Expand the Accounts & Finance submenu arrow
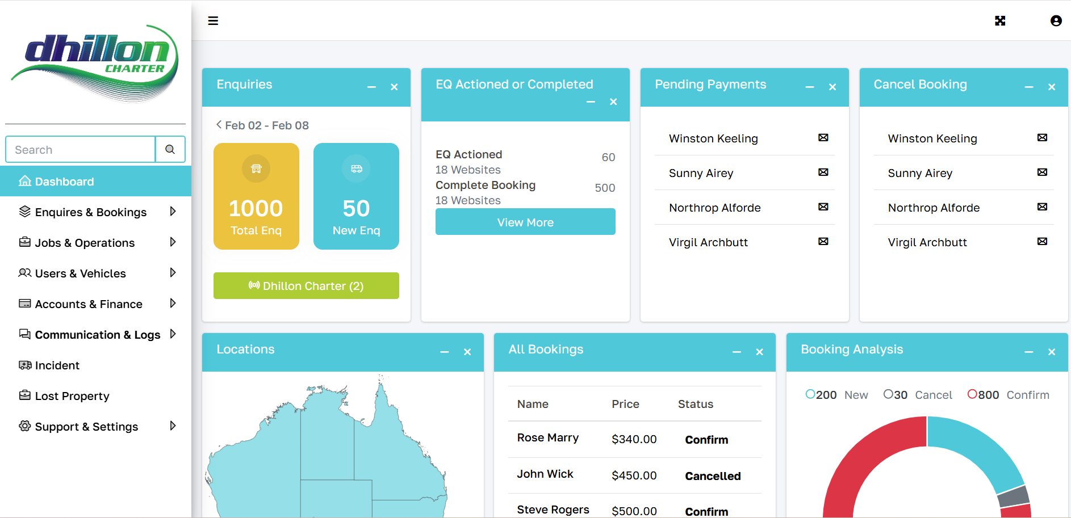 [173, 304]
